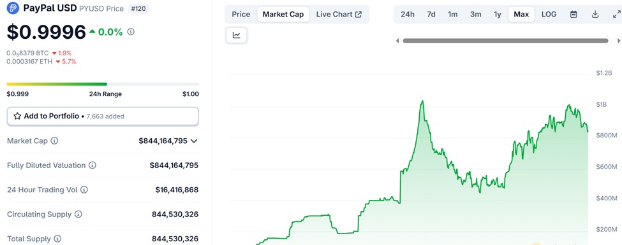Screen dimensions: 622x245
Task: Show info tooltip for Circulating Supply
Action: pos(78,214)
